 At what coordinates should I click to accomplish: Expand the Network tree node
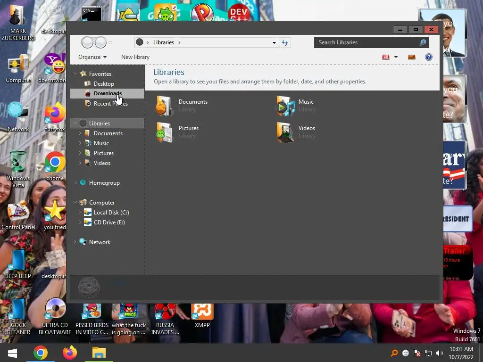(75, 242)
